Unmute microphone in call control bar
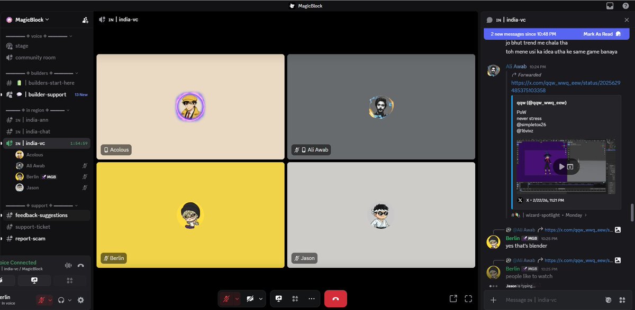Image resolution: width=635 pixels, height=310 pixels. click(226, 298)
